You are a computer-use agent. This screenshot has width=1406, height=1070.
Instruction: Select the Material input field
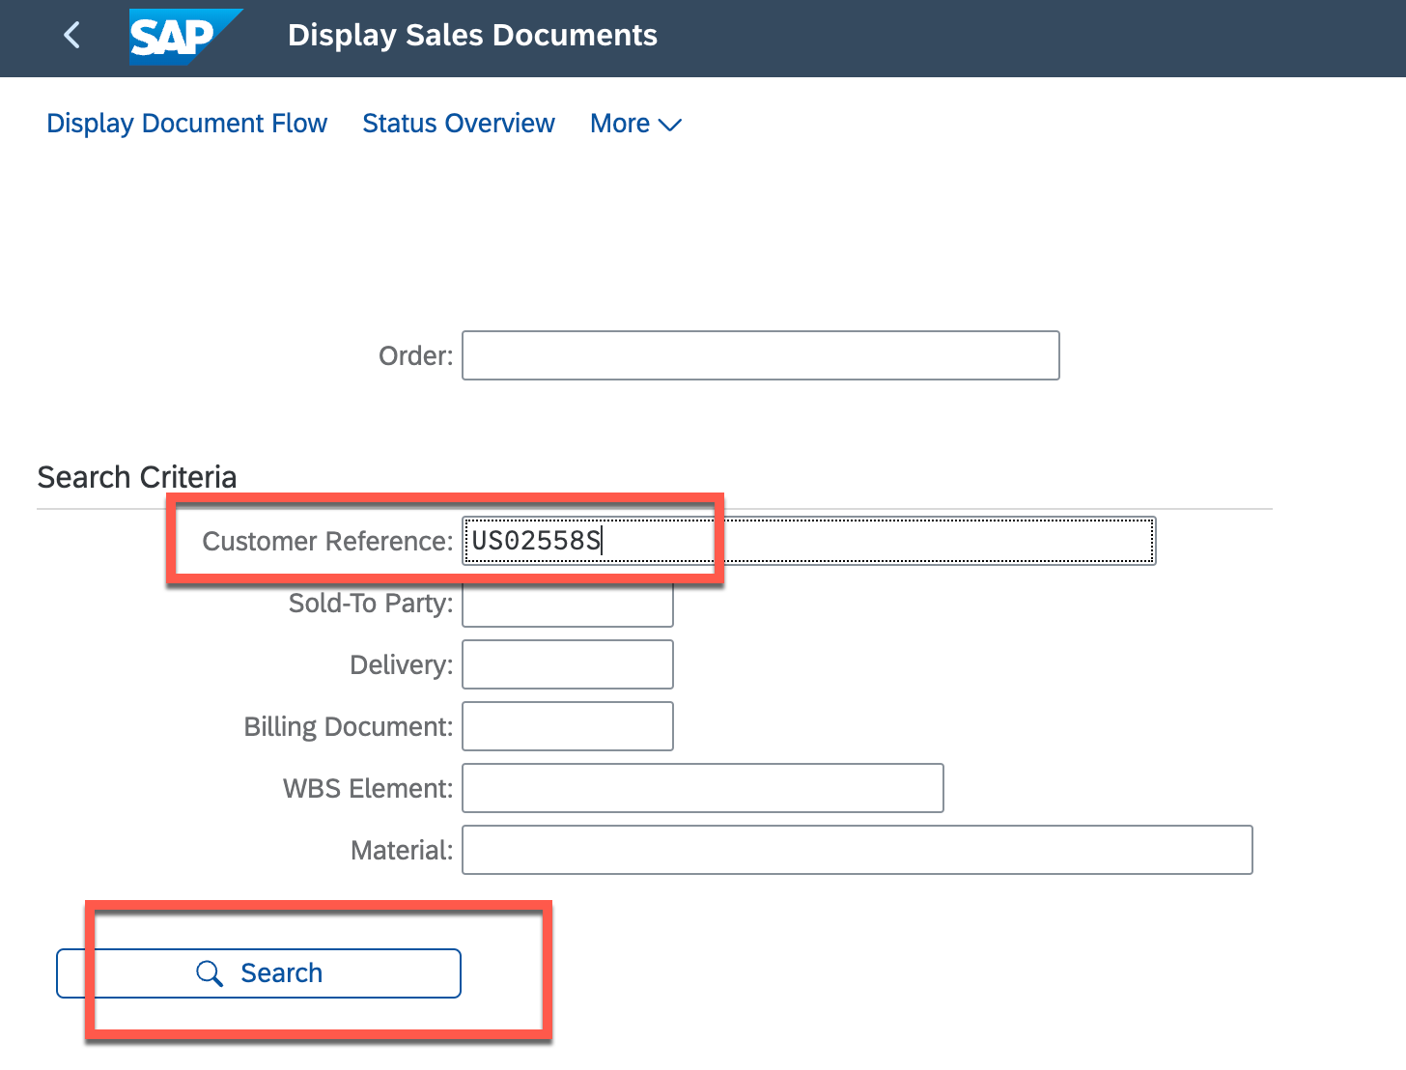tap(857, 850)
